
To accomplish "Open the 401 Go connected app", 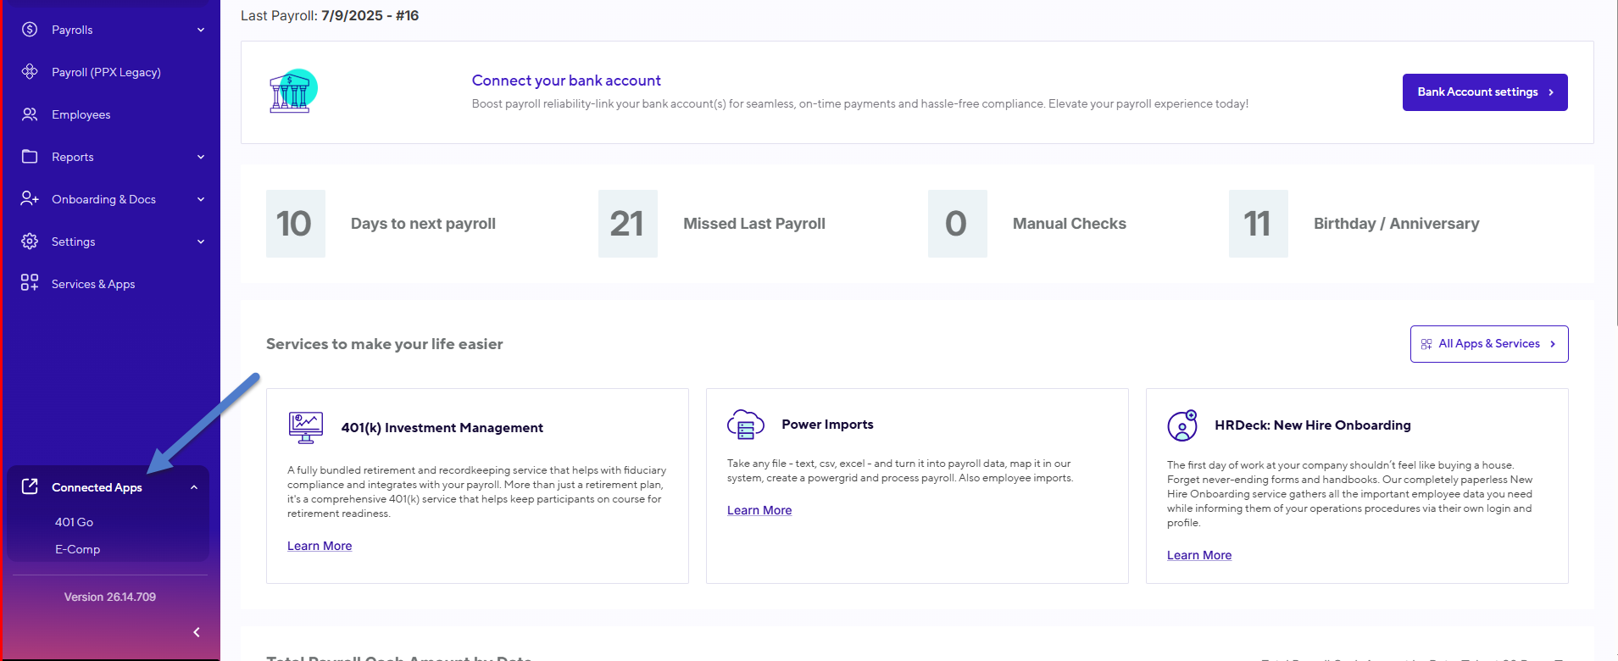I will coord(75,522).
